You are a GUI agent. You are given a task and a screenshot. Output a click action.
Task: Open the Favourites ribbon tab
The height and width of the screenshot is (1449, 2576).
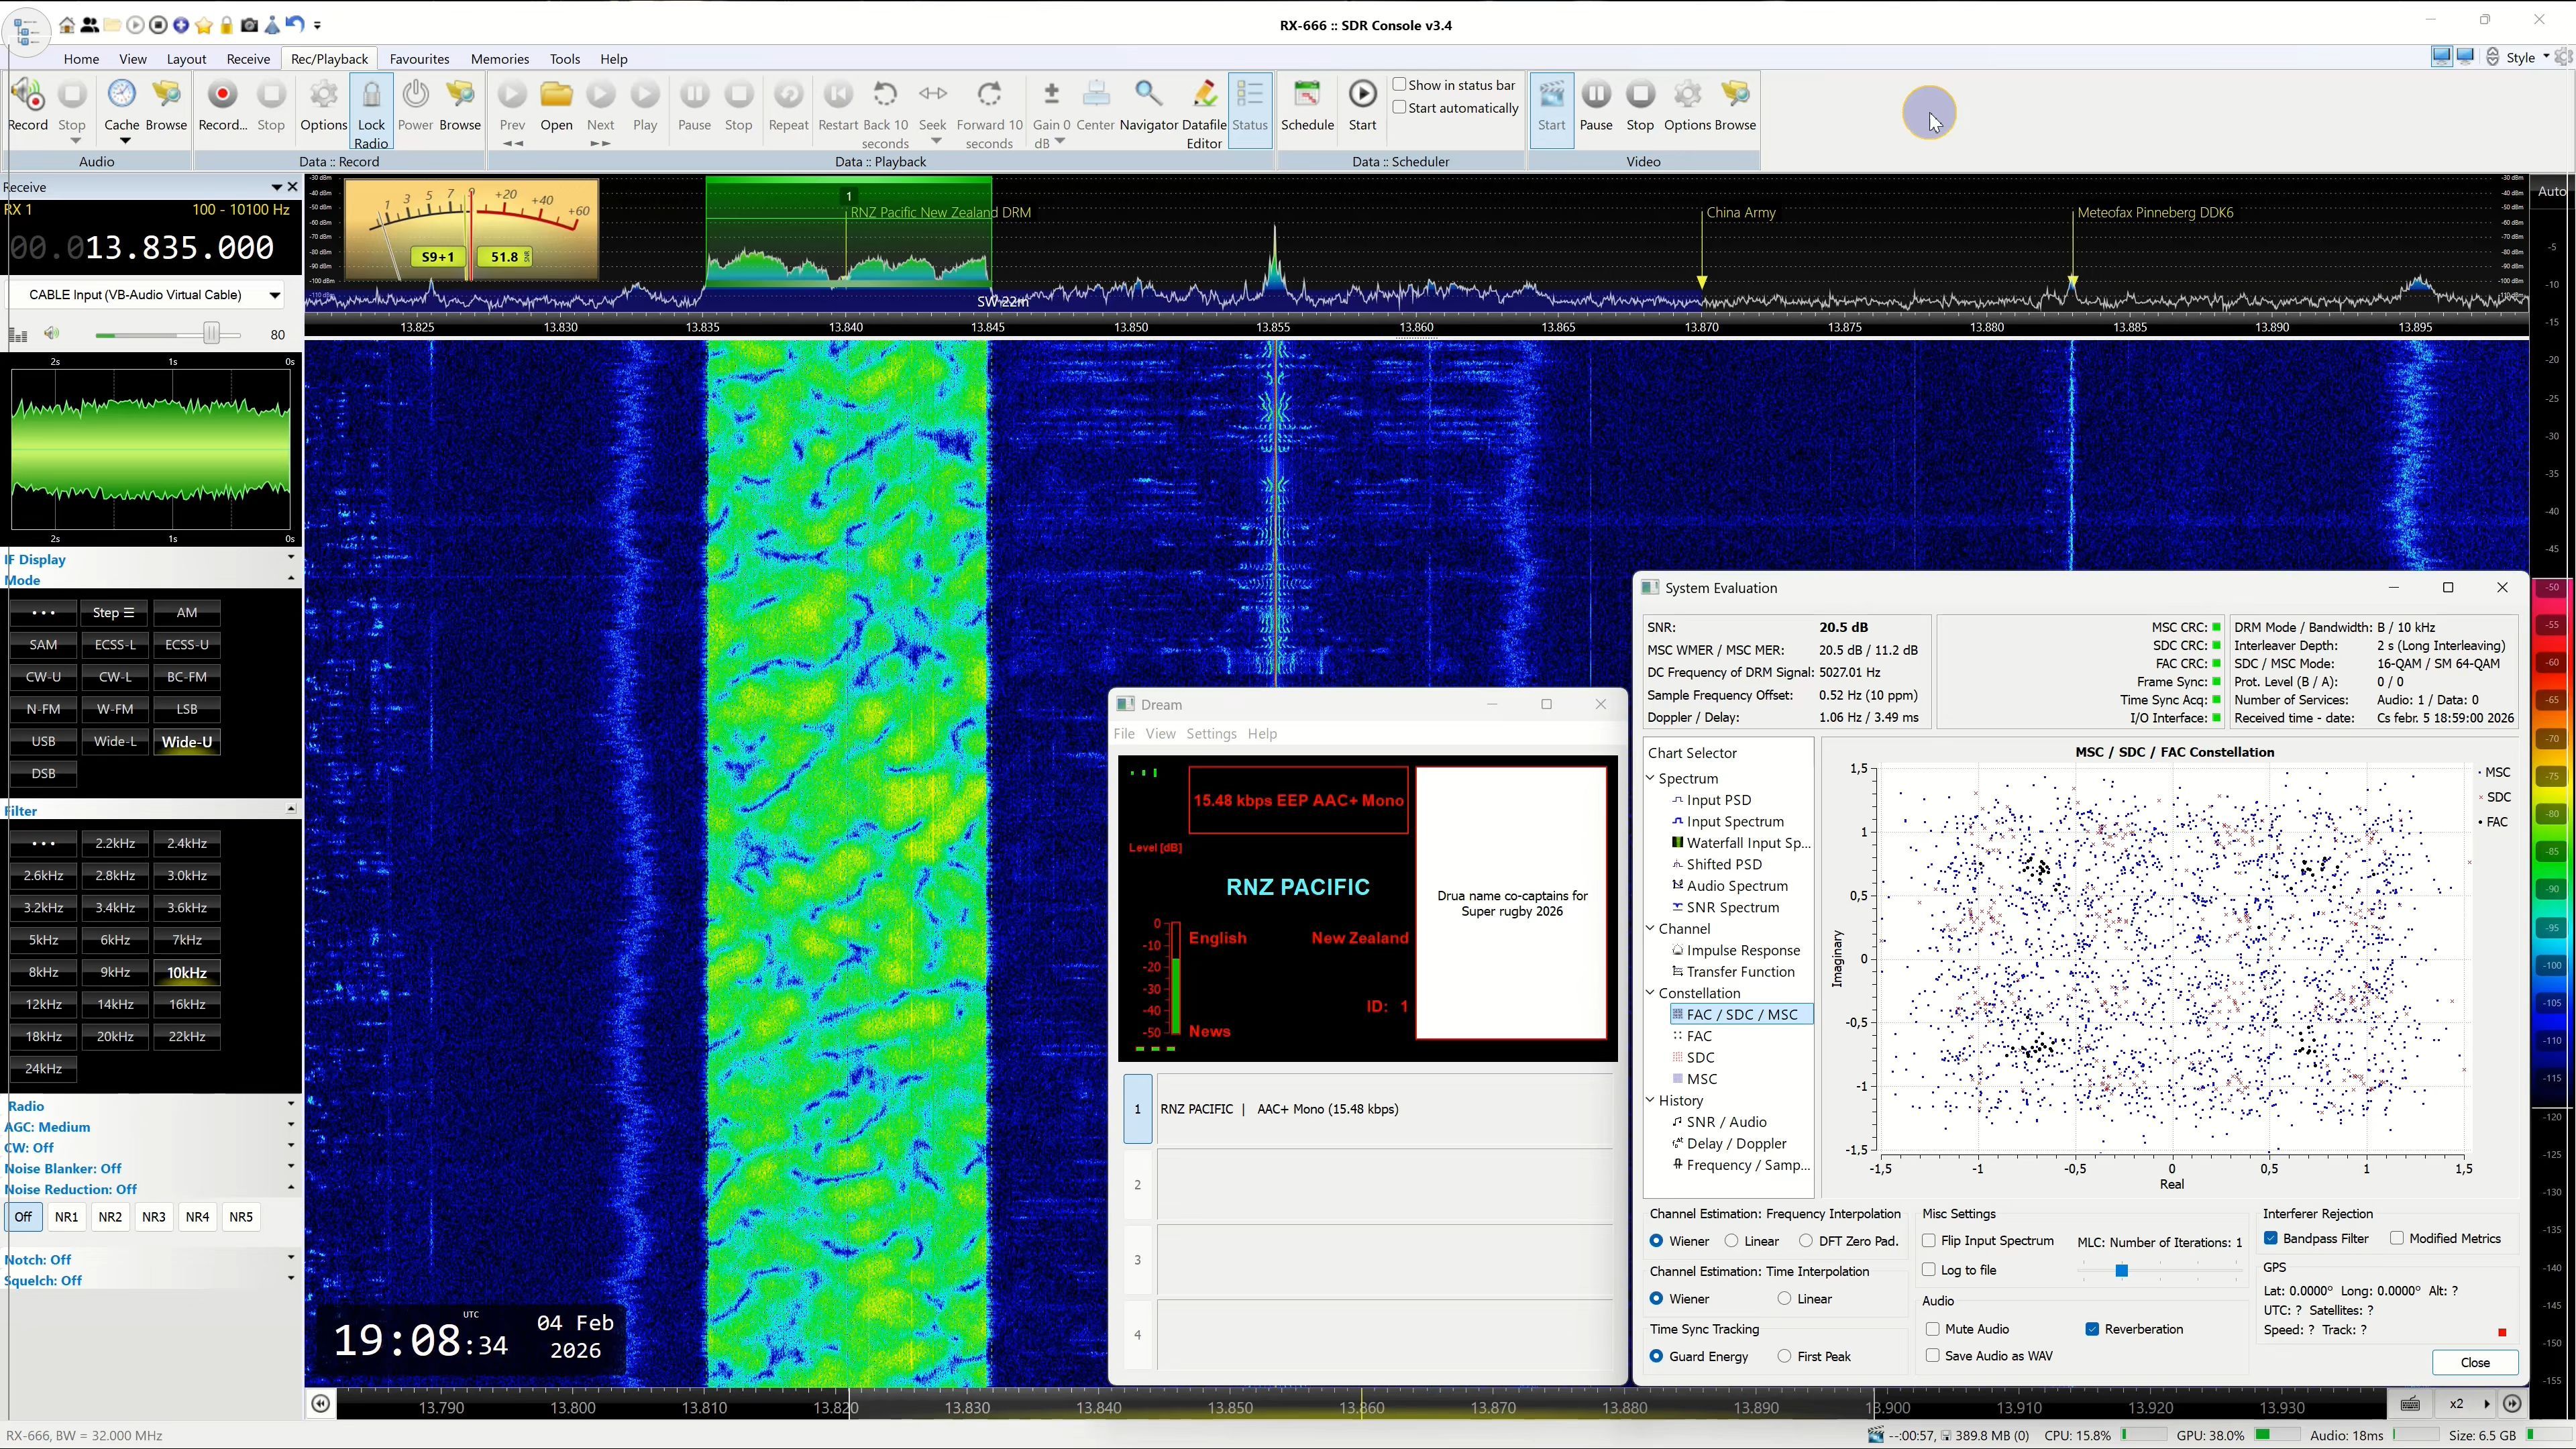pyautogui.click(x=419, y=59)
